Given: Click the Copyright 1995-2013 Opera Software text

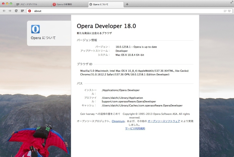Looking at the screenshot, I should (x=156, y=116).
